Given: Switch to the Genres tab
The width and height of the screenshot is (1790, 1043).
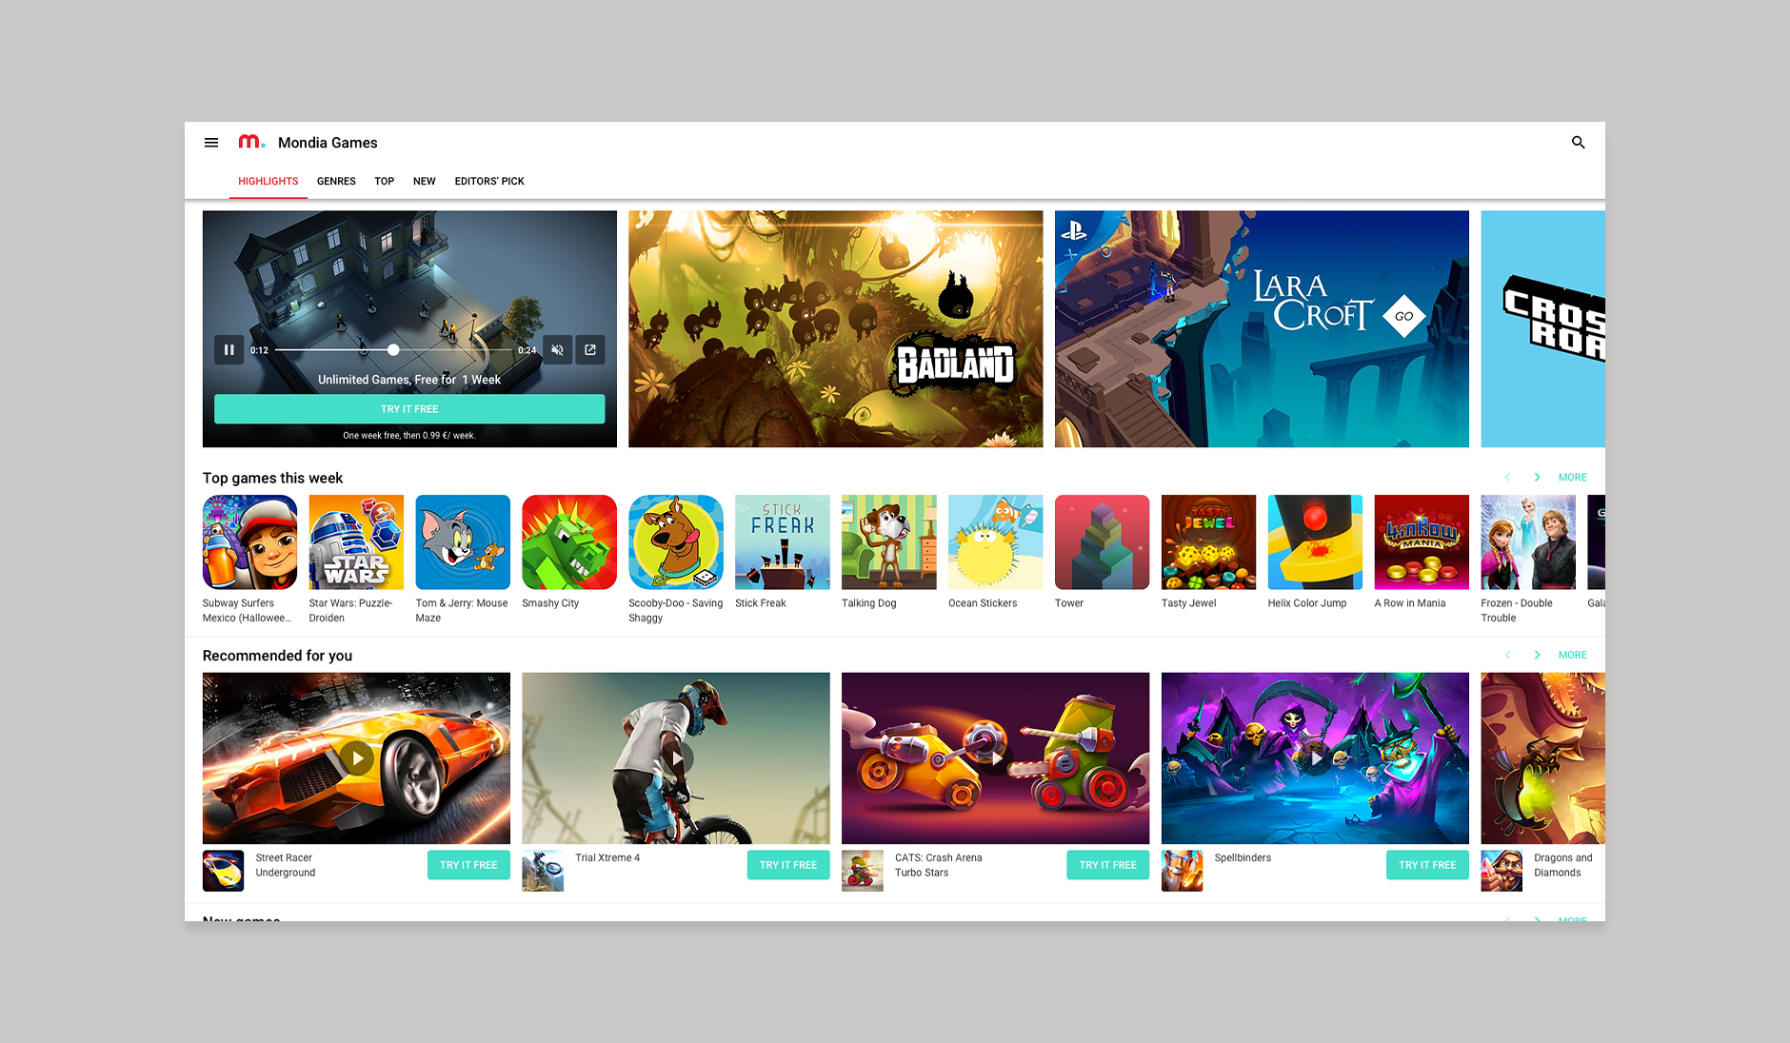Looking at the screenshot, I should point(336,181).
